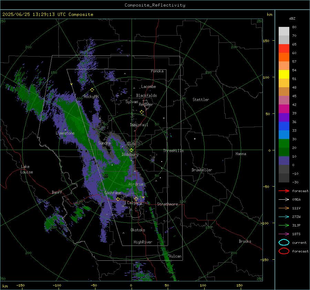Select the bright green 30 dBZ swatch

tap(284, 143)
